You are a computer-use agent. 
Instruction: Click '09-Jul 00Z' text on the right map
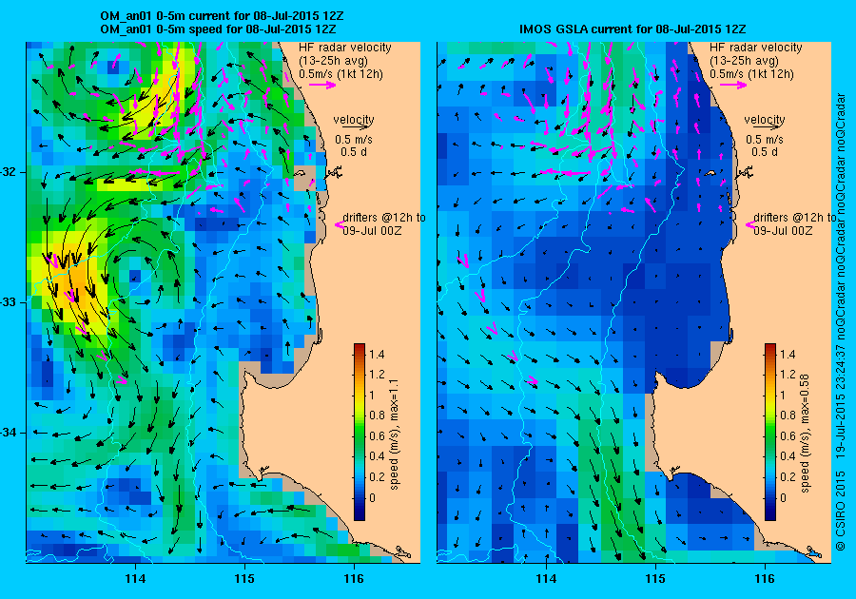[x=783, y=231]
